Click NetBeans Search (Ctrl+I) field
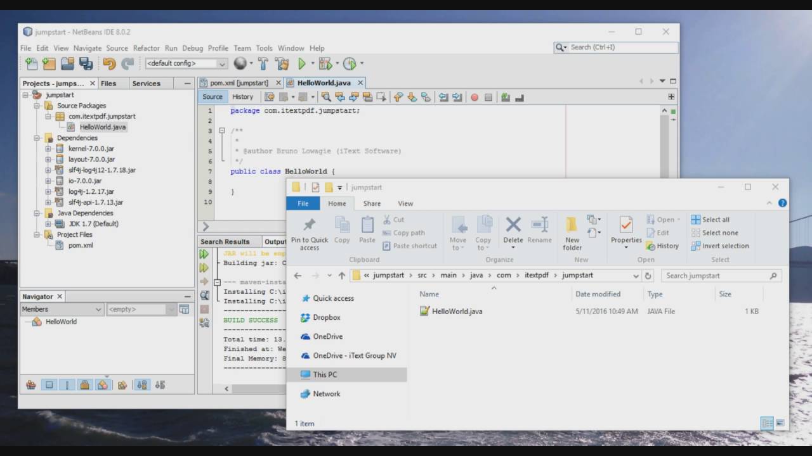Screen dimensions: 812x456 pos(616,47)
